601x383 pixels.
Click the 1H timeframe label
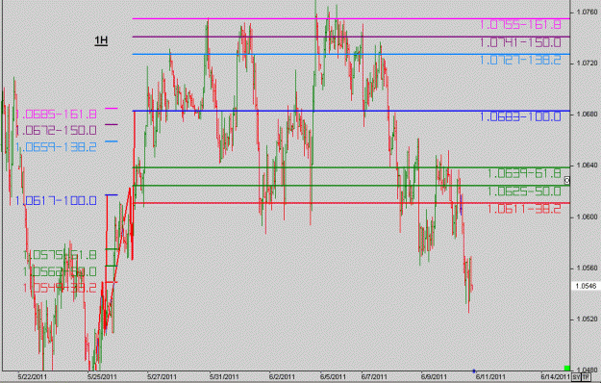(x=101, y=40)
